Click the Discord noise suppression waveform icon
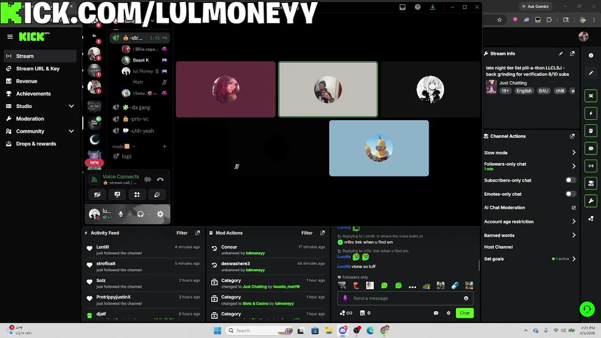 click(x=148, y=179)
